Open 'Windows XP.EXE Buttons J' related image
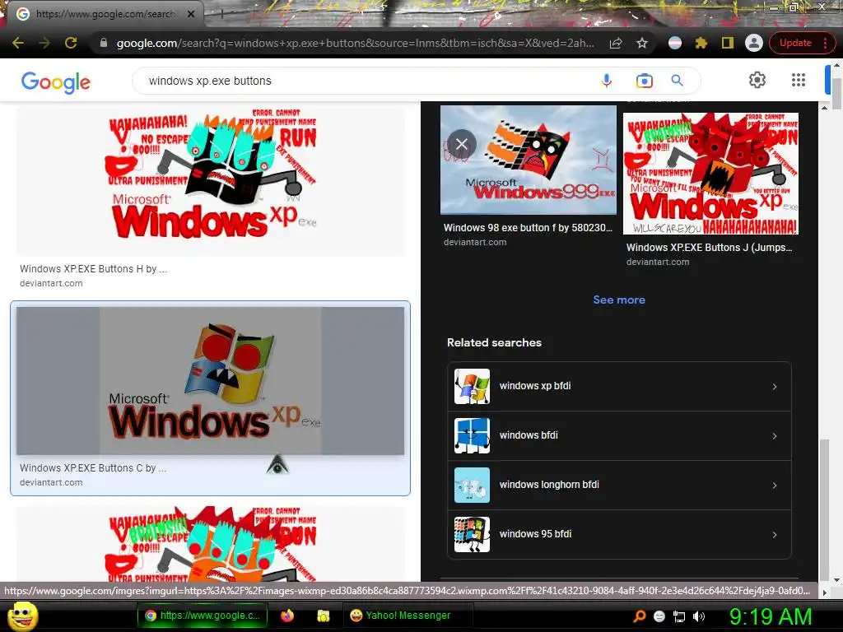Screen dimensions: 843x632 710,173
